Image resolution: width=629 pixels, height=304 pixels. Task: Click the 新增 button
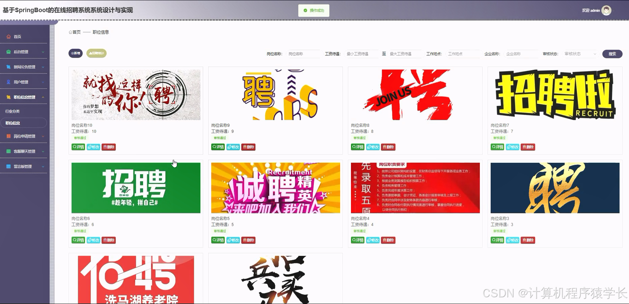point(76,53)
